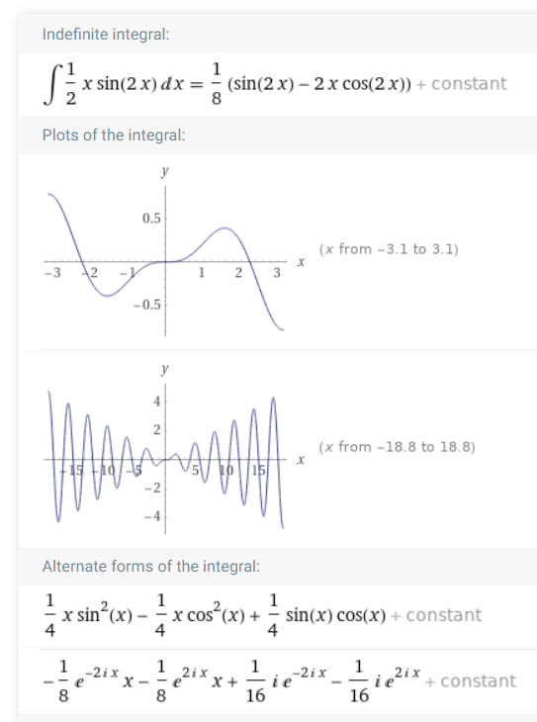
Task: Click the "(x from −3.1 to 3.1)" caption
Action: coord(389,249)
